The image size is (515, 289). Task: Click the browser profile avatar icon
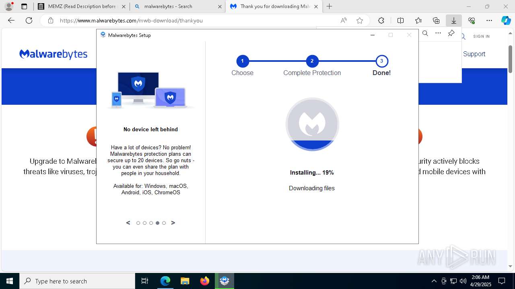click(9, 6)
